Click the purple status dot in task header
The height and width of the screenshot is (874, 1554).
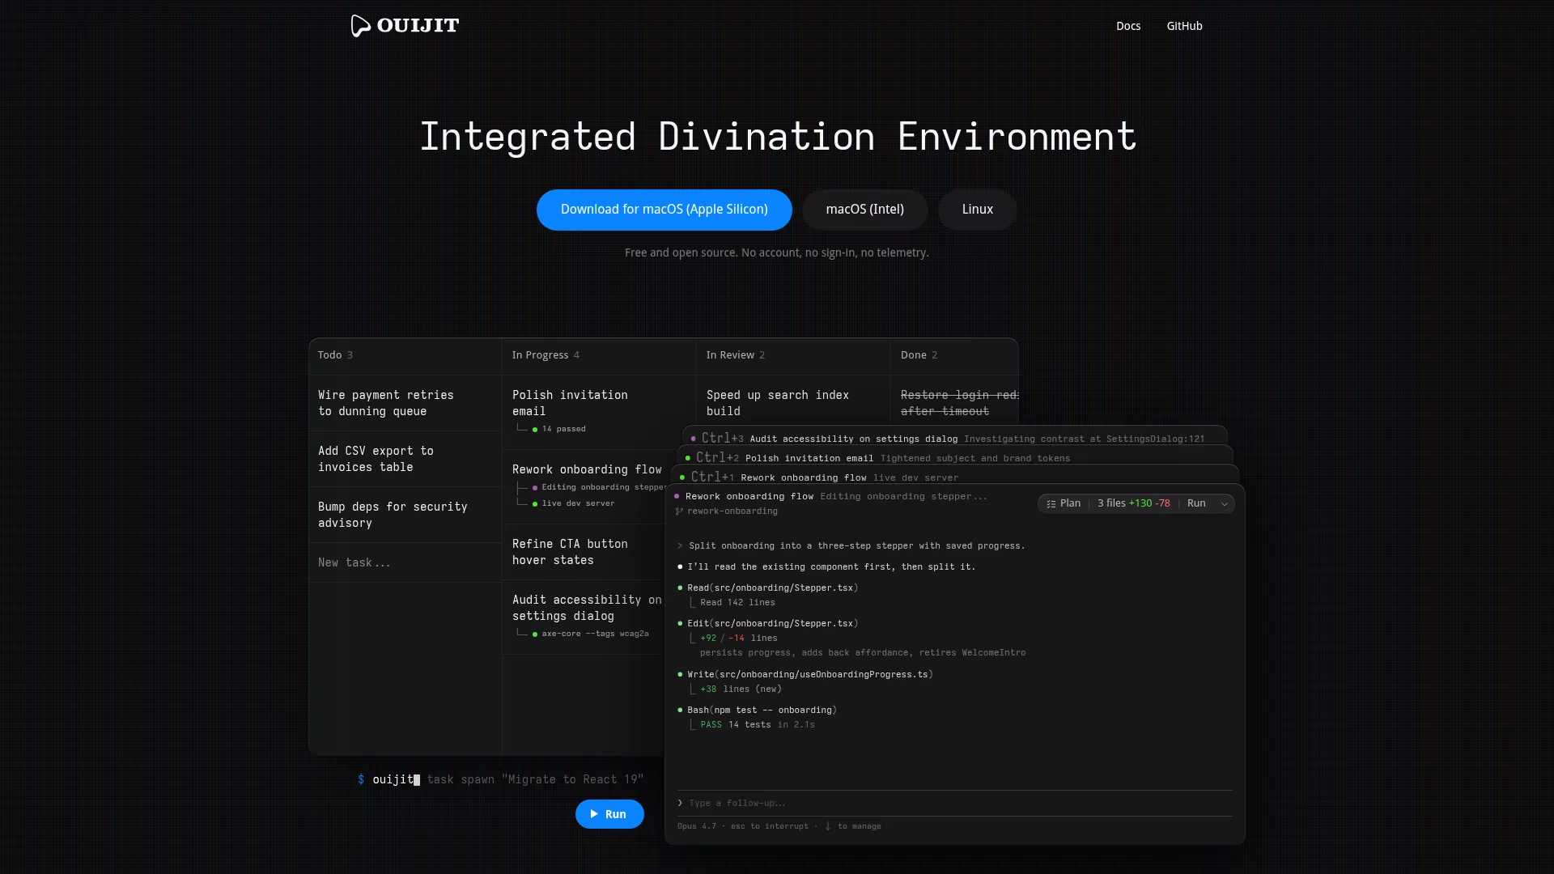pyautogui.click(x=677, y=496)
